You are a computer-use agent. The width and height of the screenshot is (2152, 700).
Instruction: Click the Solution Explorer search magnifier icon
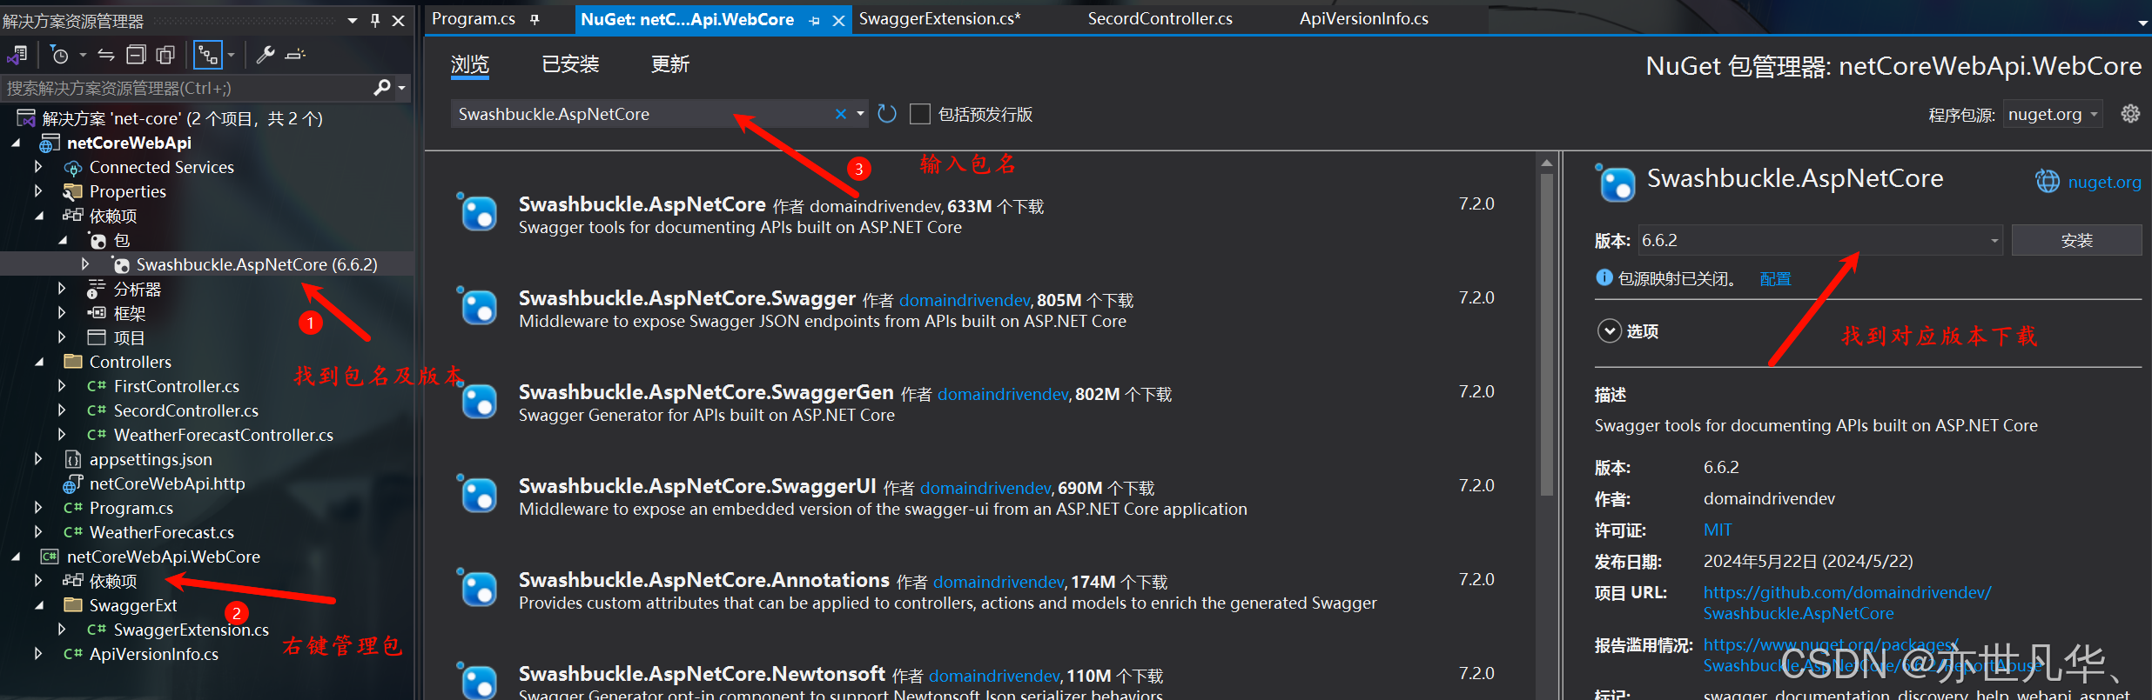click(381, 88)
